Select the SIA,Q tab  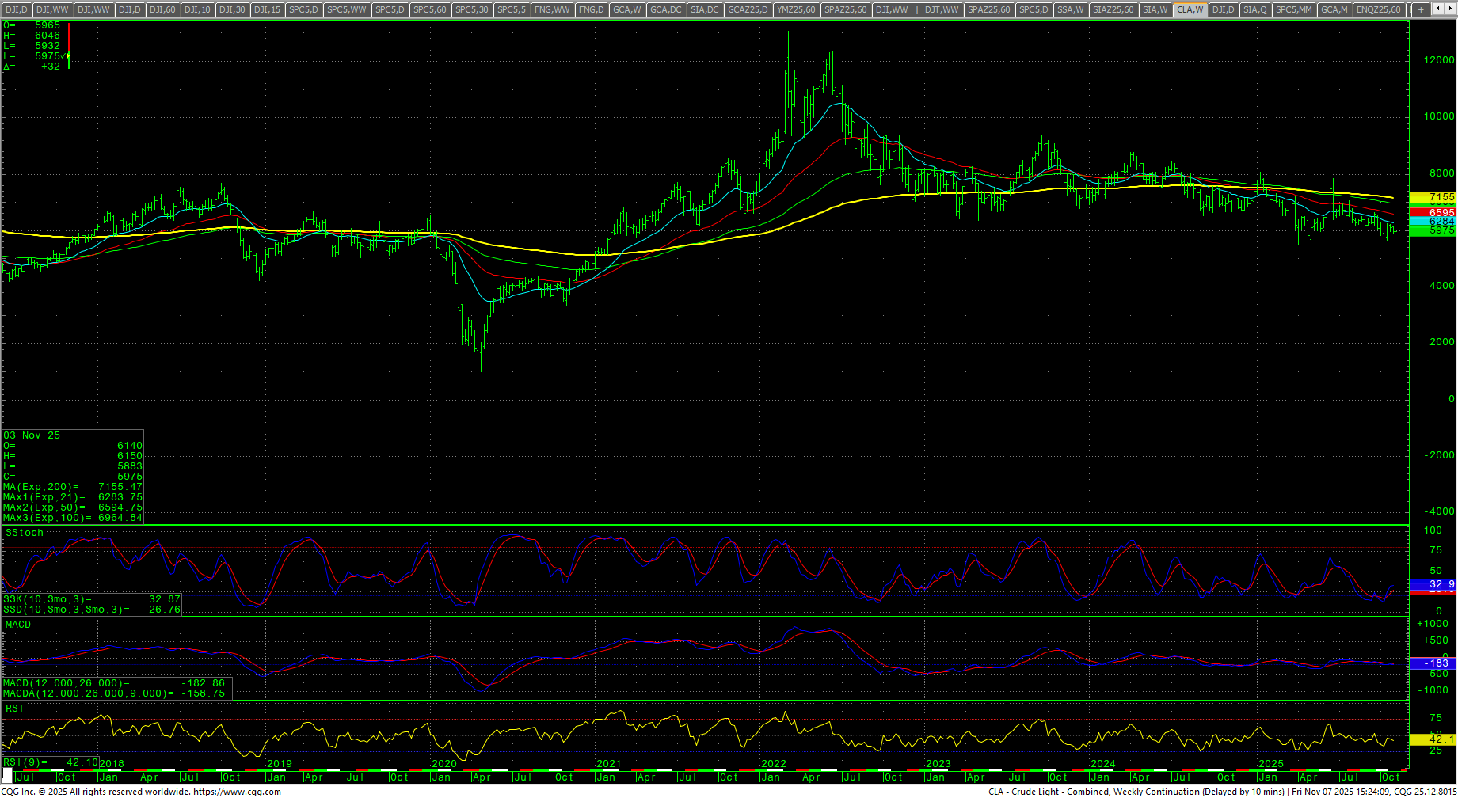1254,9
